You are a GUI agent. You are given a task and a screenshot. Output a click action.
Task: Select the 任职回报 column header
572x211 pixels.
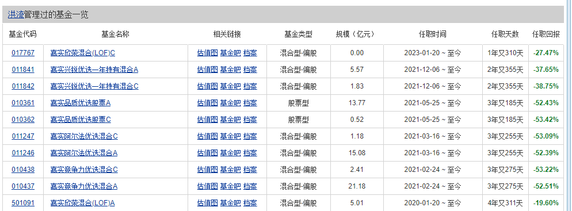coord(546,34)
